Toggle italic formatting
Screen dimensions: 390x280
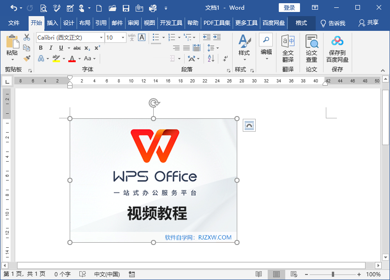(x=51, y=47)
